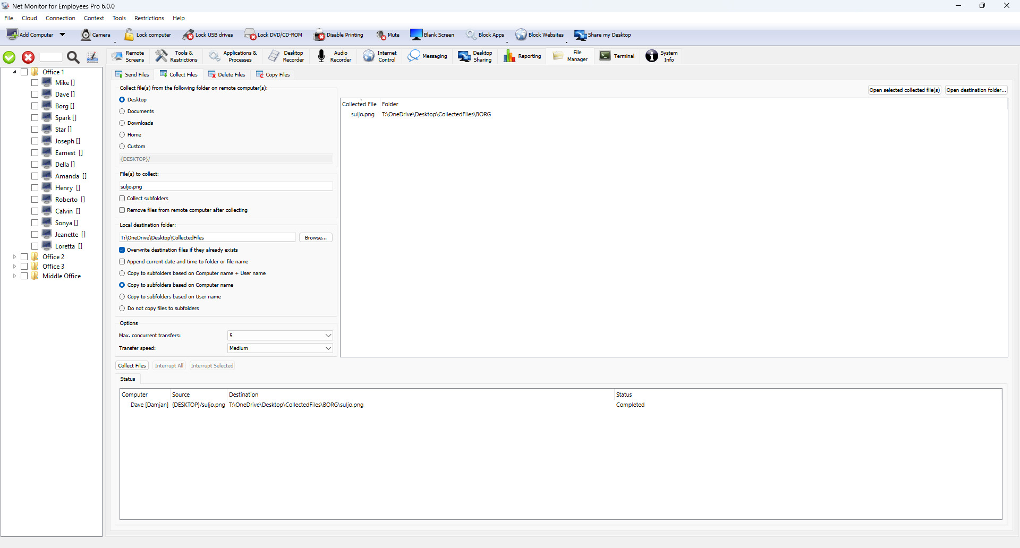The height and width of the screenshot is (548, 1020).
Task: Click the Camera toolbar icon
Action: pos(86,35)
